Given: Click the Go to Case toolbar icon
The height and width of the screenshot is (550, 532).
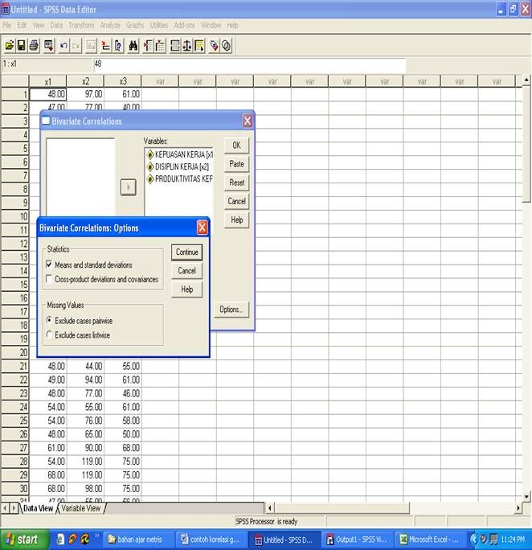Looking at the screenshot, I should 105,46.
